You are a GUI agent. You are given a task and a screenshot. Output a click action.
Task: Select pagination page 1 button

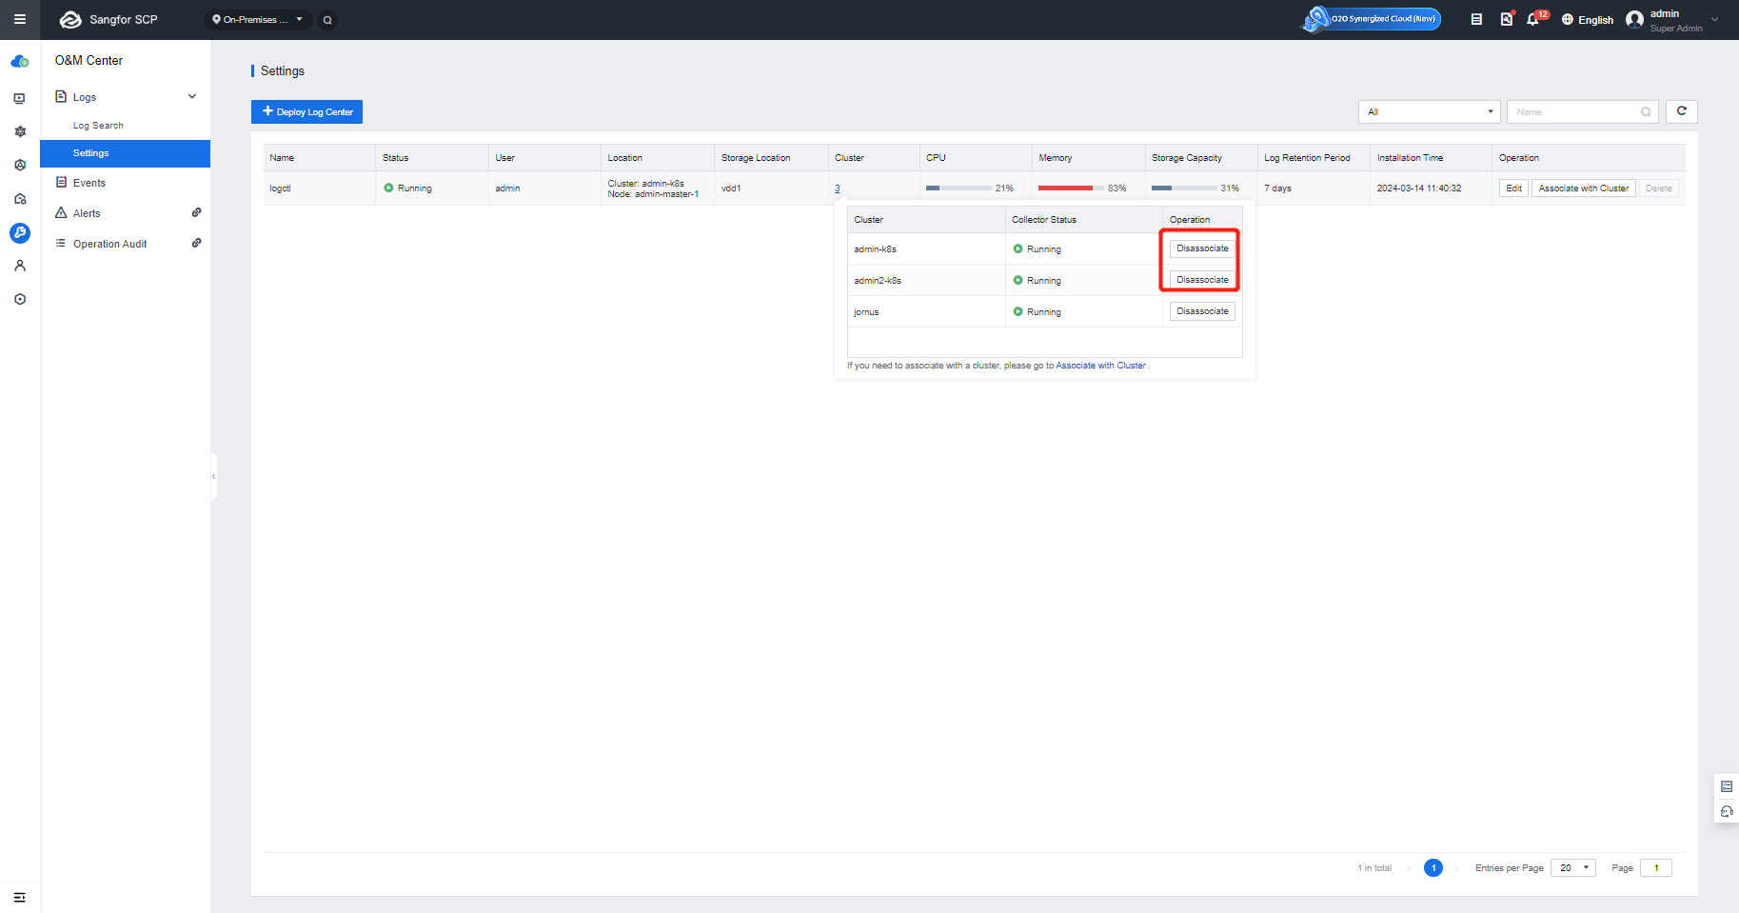tap(1433, 868)
